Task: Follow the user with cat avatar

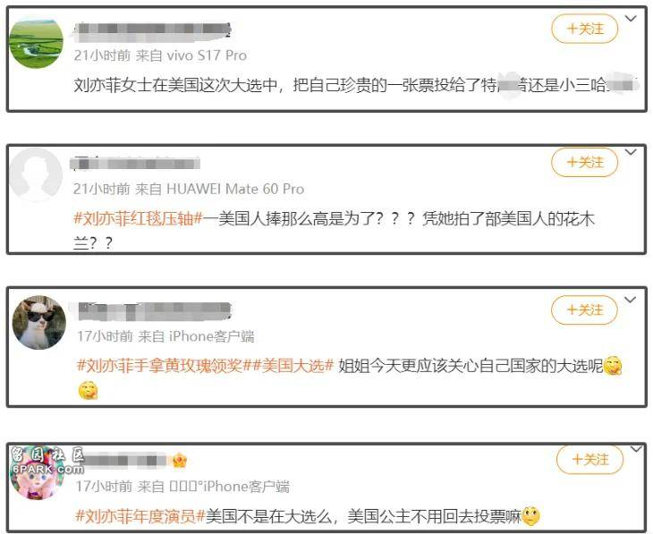Action: [x=584, y=309]
